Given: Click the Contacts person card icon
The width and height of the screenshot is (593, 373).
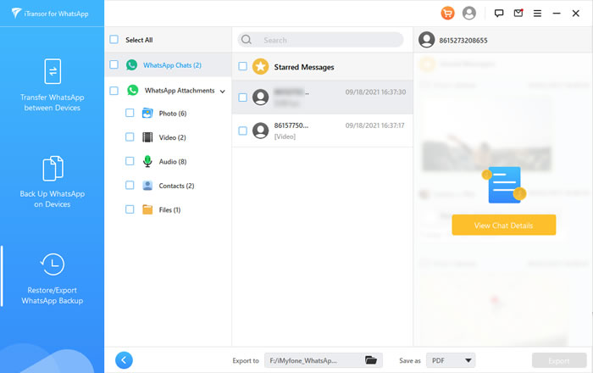Looking at the screenshot, I should click(147, 186).
